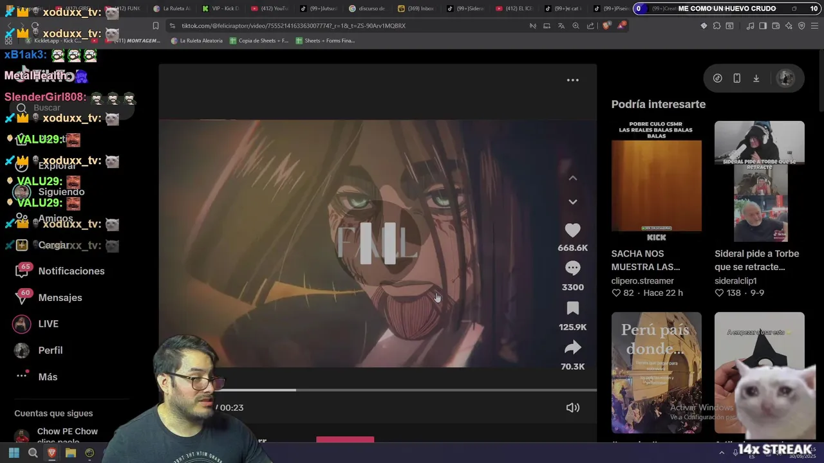The height and width of the screenshot is (463, 824).
Task: Like the video with the heart icon
Action: [572, 230]
